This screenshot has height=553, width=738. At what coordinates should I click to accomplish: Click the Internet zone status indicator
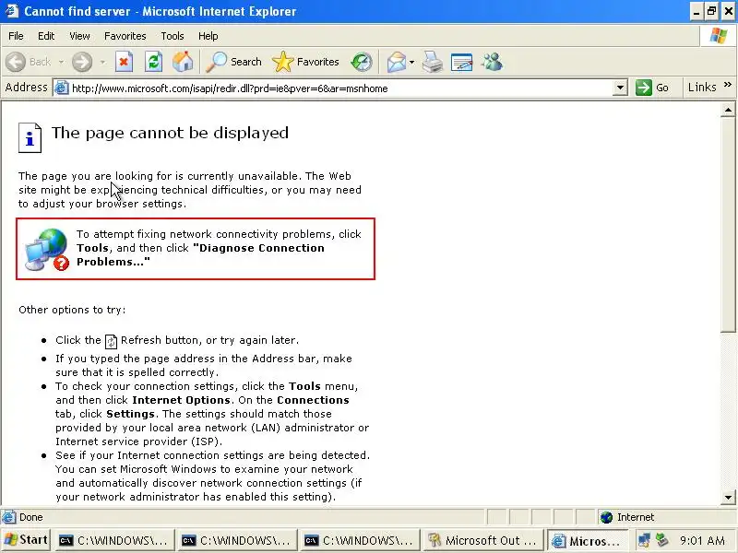pos(667,517)
